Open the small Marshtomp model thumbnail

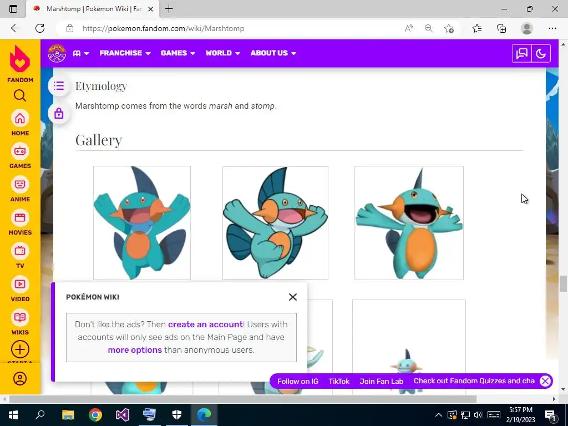click(x=409, y=347)
